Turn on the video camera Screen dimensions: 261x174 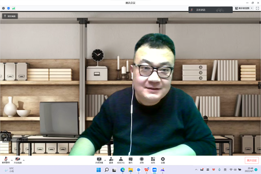17,160
